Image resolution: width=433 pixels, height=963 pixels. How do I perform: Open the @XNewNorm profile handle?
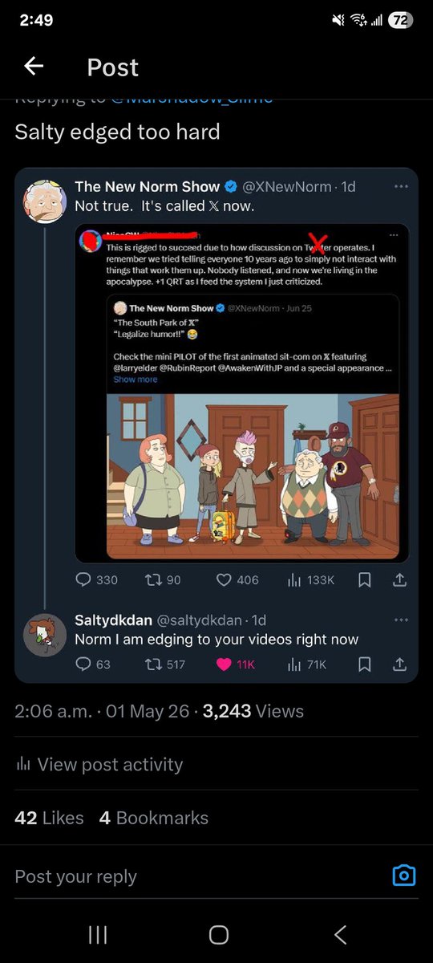pos(287,186)
